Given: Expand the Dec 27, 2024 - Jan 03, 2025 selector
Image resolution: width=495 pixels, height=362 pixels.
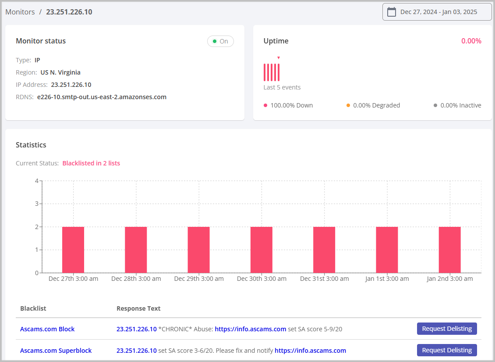Looking at the screenshot, I should click(437, 12).
